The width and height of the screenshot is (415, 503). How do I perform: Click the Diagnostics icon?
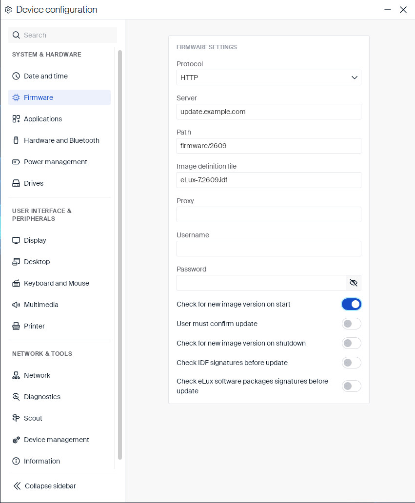click(x=16, y=397)
